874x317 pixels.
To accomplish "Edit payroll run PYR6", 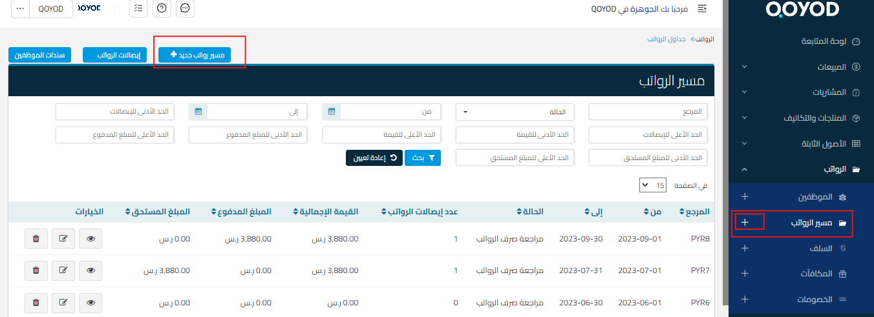I will tap(63, 302).
